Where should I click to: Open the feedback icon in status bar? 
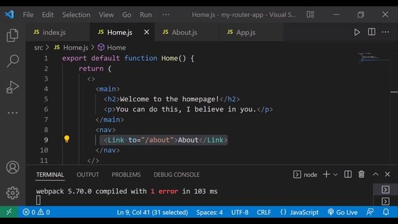(370, 212)
